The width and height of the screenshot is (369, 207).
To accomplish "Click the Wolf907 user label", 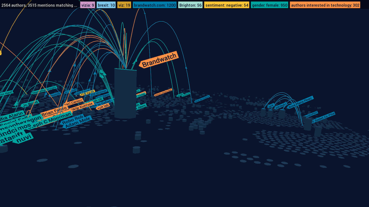I will pyautogui.click(x=312, y=114).
